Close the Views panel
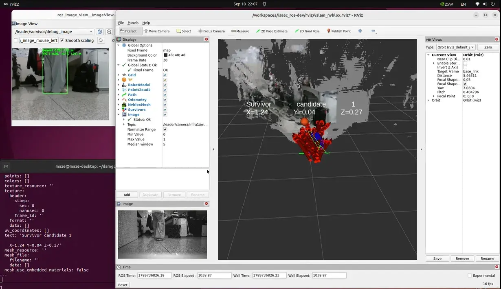Screen dimensions: 501x289 (497, 39)
